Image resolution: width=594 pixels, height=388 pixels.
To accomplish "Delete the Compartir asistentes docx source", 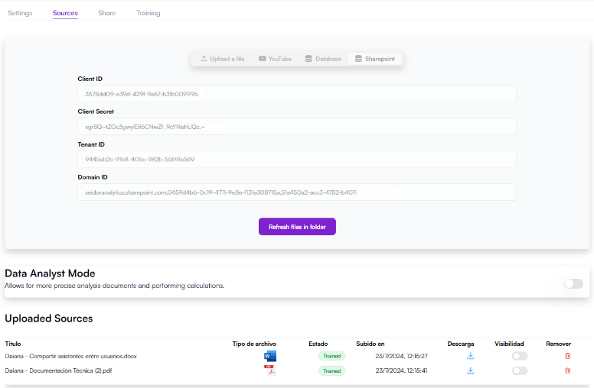I will click(x=567, y=356).
